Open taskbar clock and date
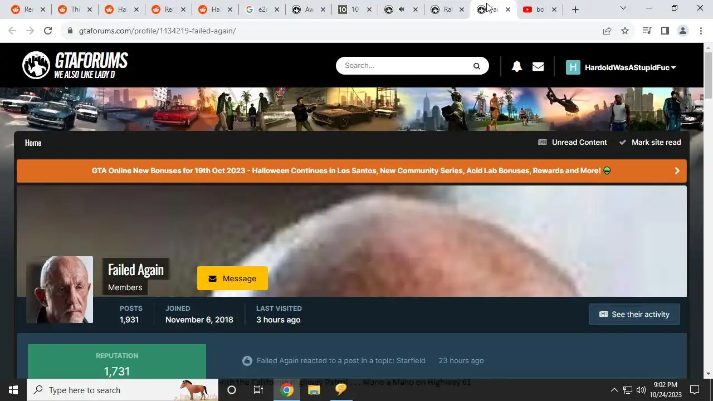The width and height of the screenshot is (713, 401). click(666, 390)
